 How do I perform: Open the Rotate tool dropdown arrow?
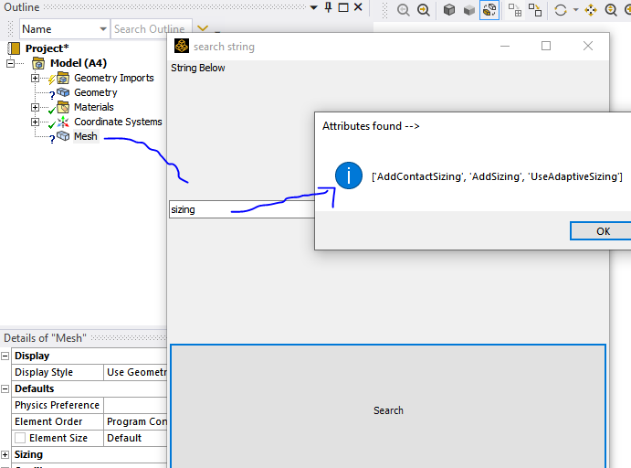pos(576,10)
